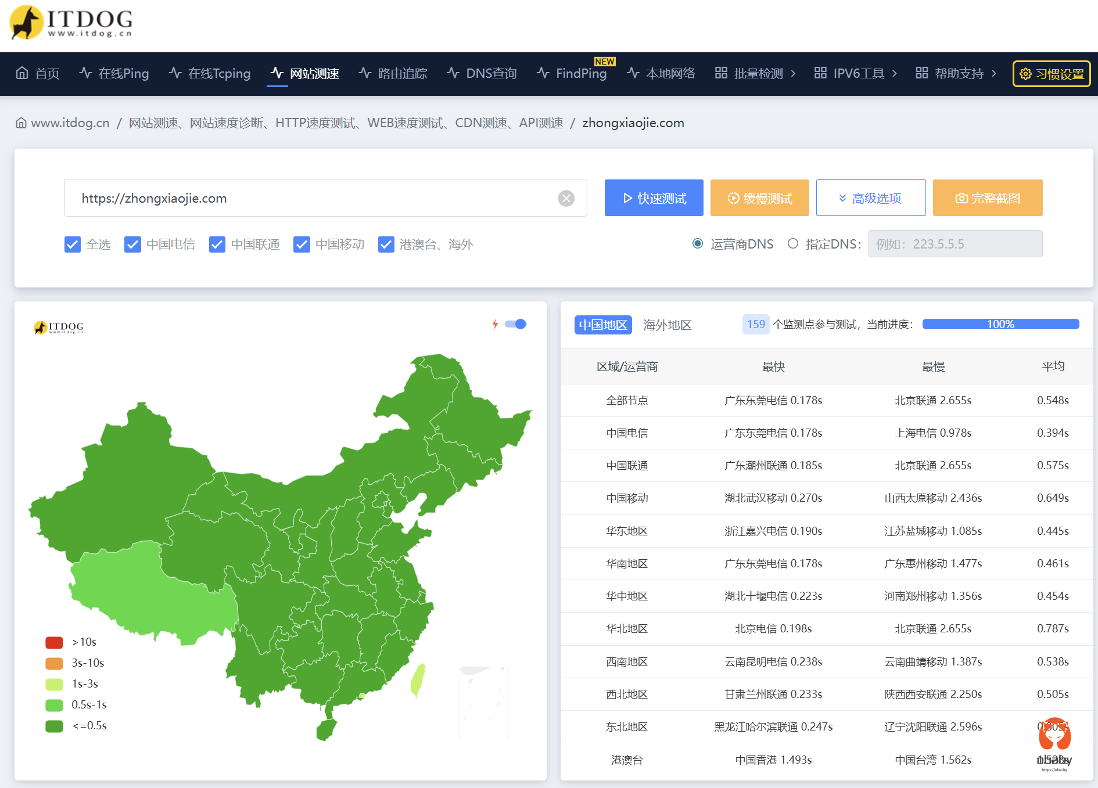The width and height of the screenshot is (1098, 788).
Task: Start the 快速测试 test
Action: tap(654, 199)
